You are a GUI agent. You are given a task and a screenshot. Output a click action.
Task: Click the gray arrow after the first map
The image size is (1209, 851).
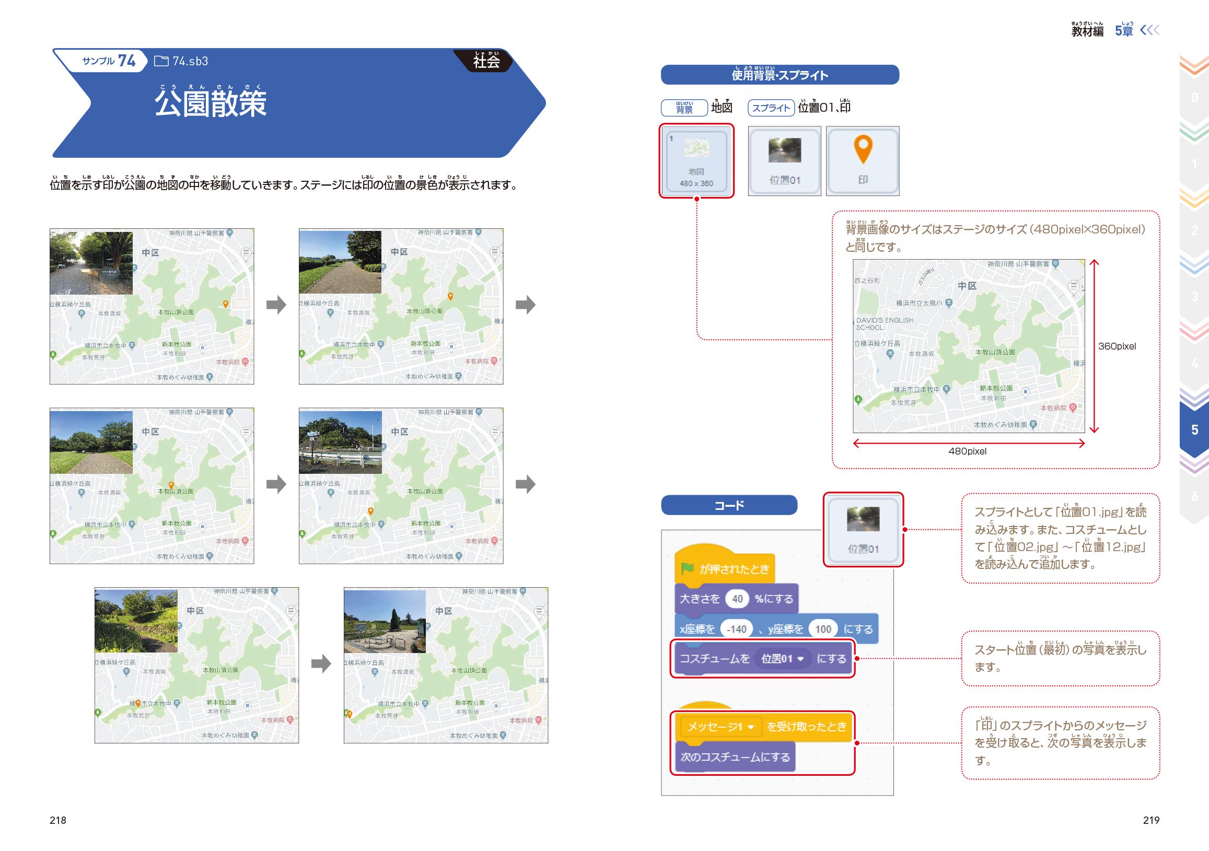pos(276,305)
